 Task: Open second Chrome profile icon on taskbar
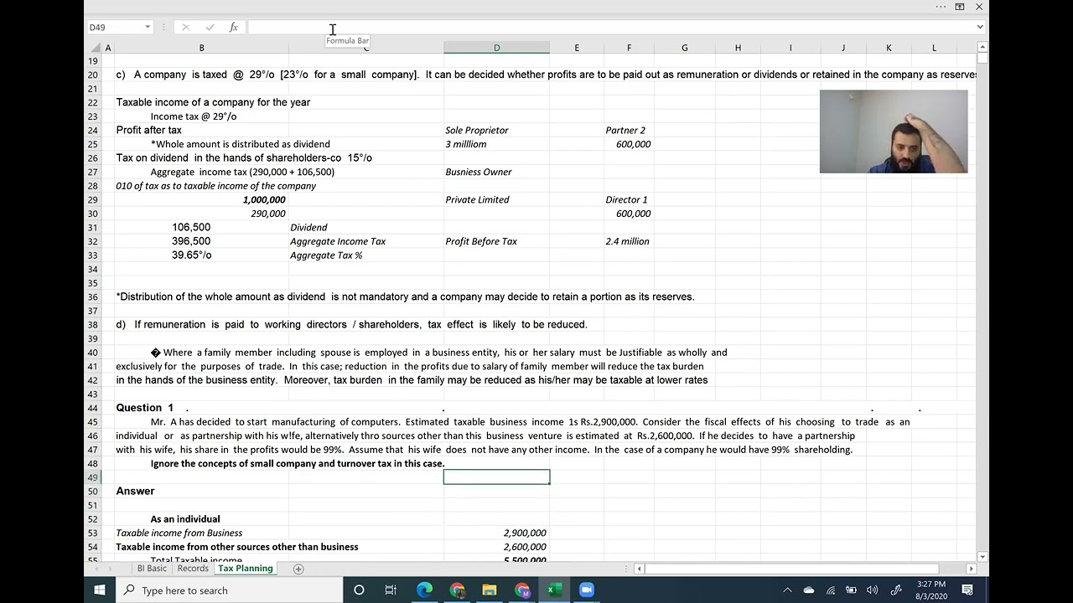[x=522, y=590]
